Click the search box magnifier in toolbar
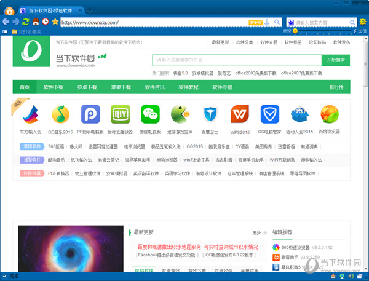Viewport: 369px width, 281px height. (x=352, y=23)
